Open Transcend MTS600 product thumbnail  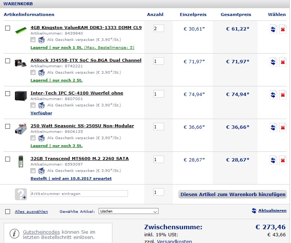(21, 162)
